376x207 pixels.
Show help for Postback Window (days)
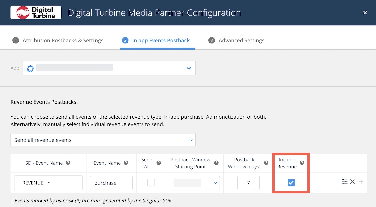266,163
